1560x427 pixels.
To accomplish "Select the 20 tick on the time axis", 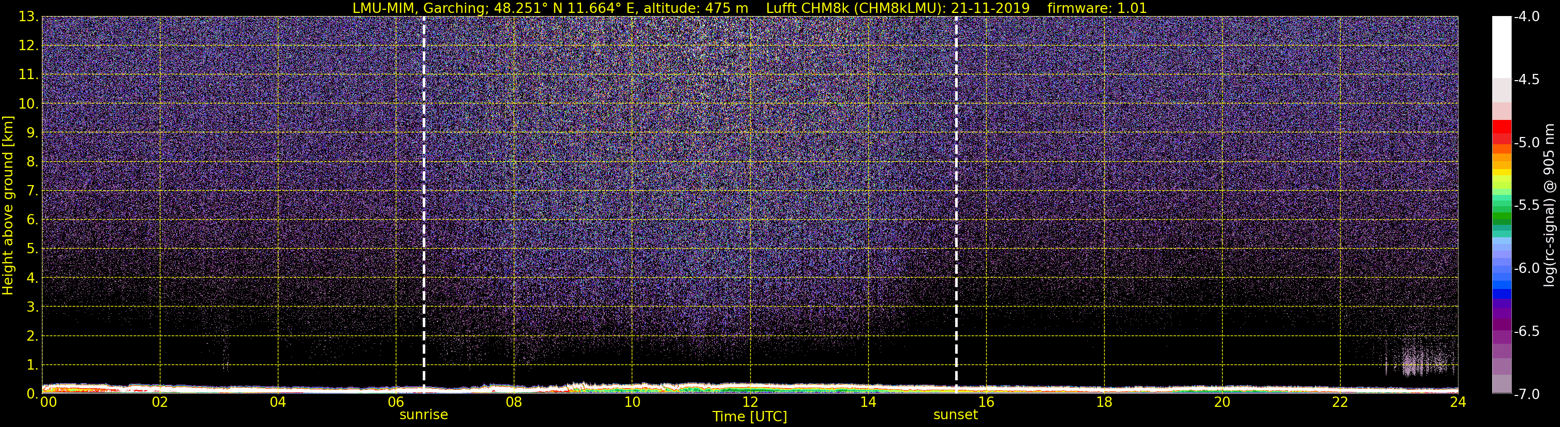I will pyautogui.click(x=1222, y=402).
